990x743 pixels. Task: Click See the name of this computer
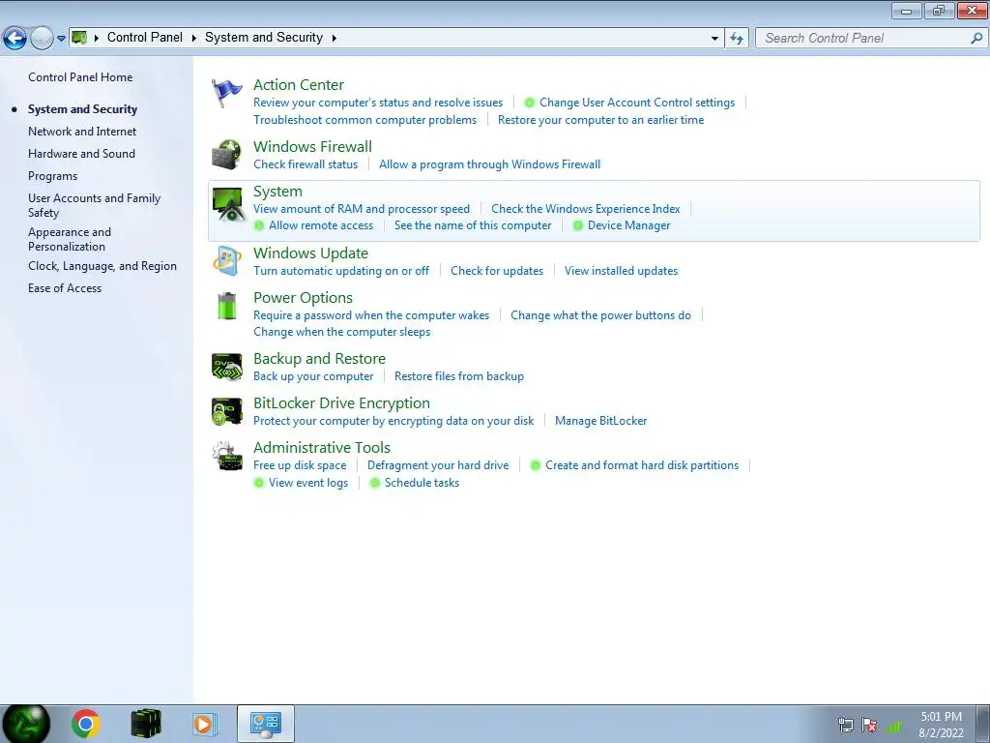point(473,225)
